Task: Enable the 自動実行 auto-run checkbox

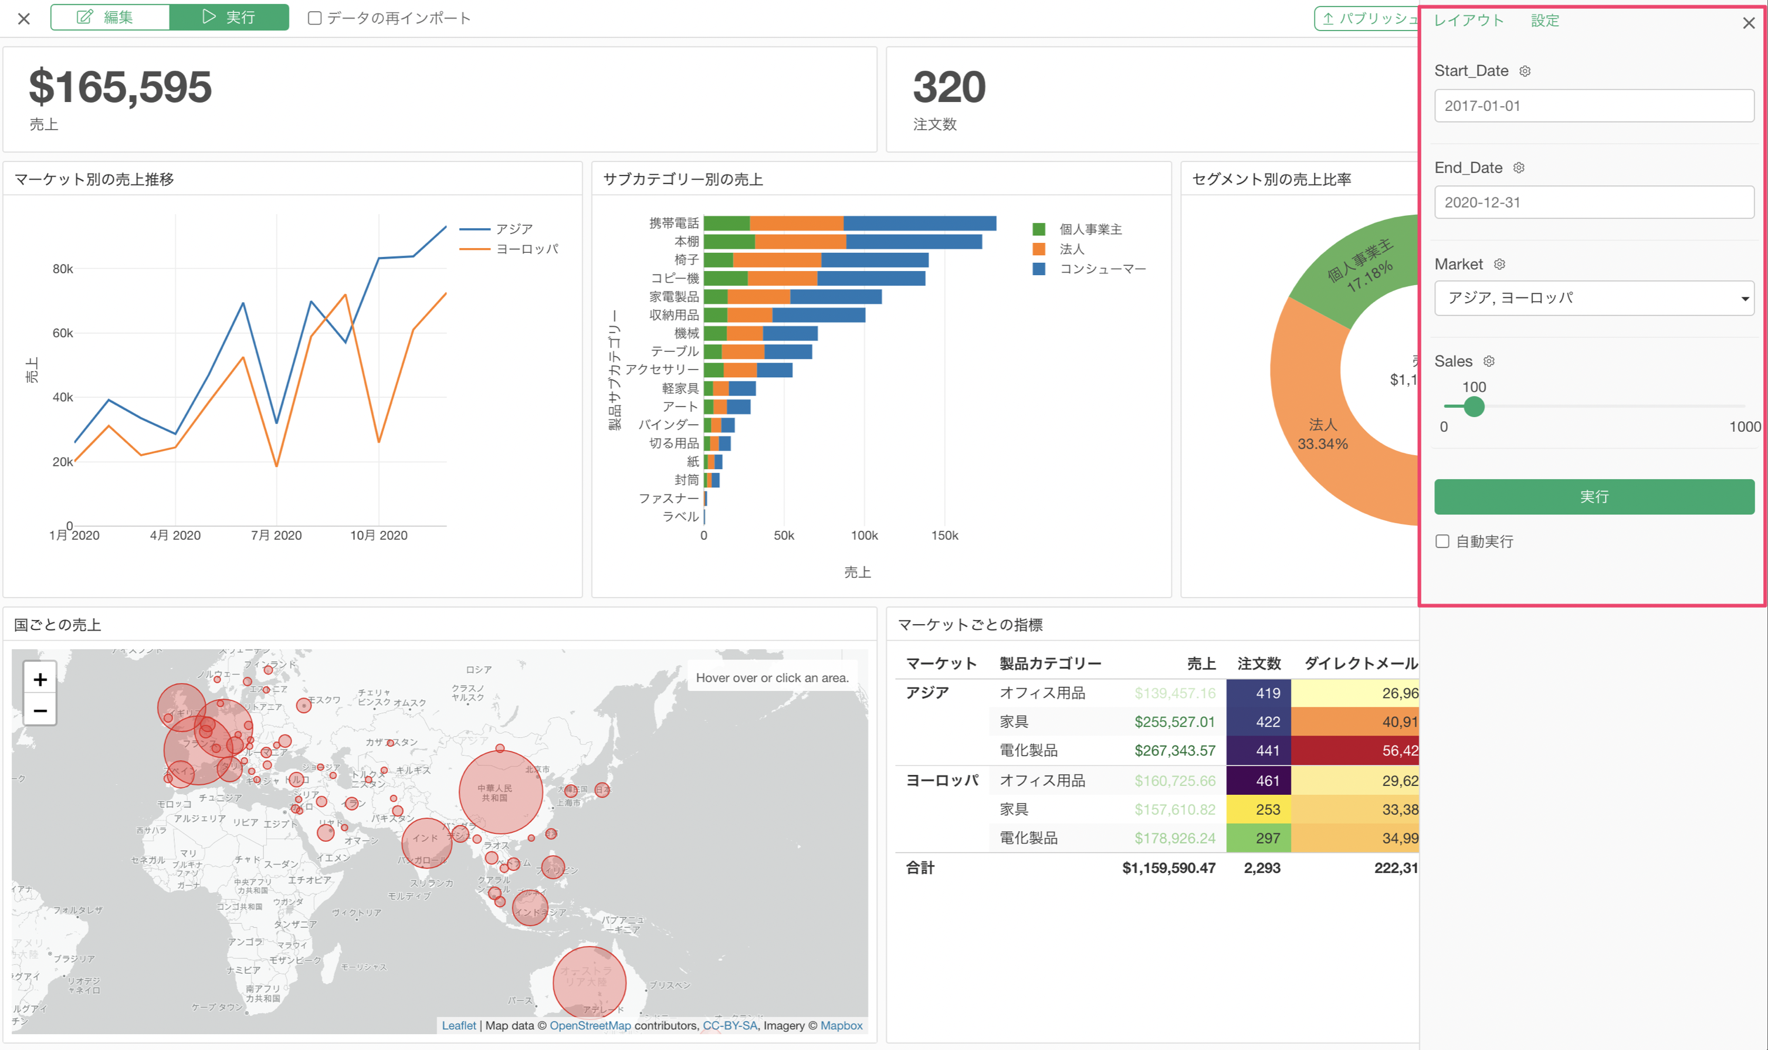Action: [x=1442, y=541]
